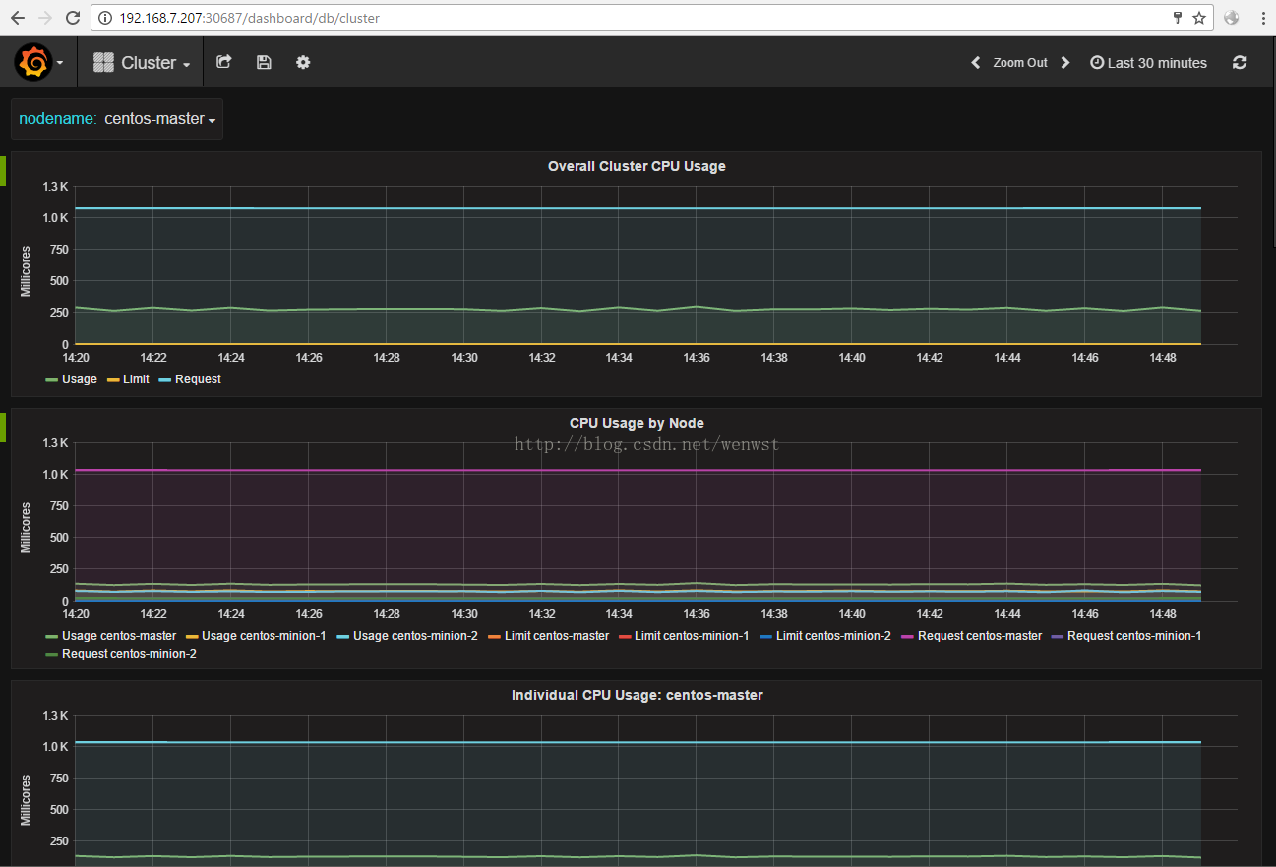Image resolution: width=1276 pixels, height=867 pixels.
Task: Open the green row handle of first panel
Action: coord(3,170)
